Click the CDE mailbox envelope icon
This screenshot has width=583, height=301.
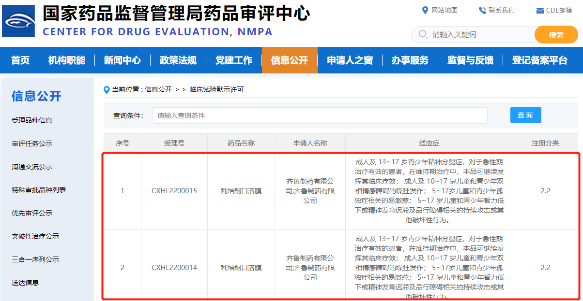(x=540, y=11)
